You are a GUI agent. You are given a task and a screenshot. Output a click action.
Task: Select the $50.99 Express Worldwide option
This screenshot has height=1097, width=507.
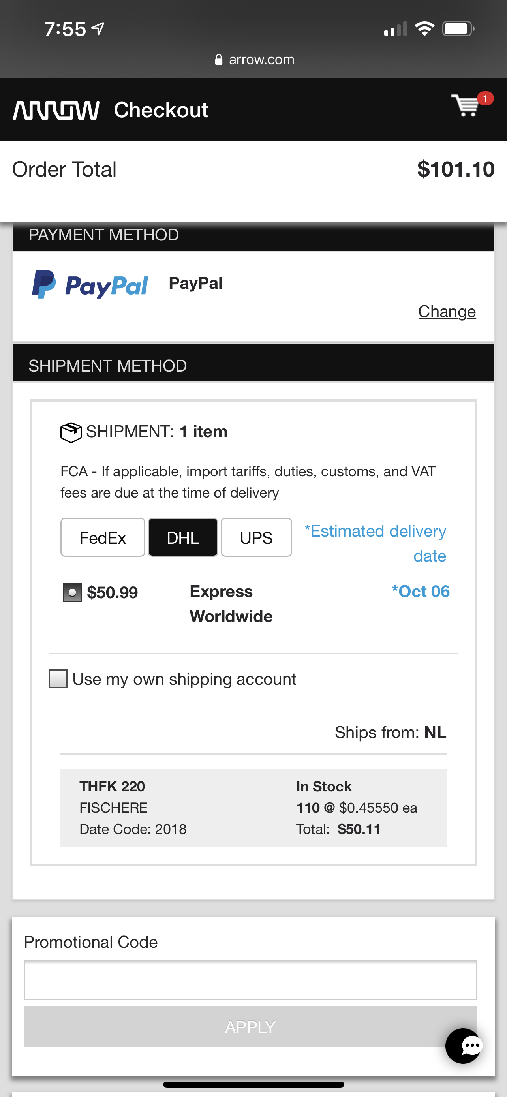[72, 592]
